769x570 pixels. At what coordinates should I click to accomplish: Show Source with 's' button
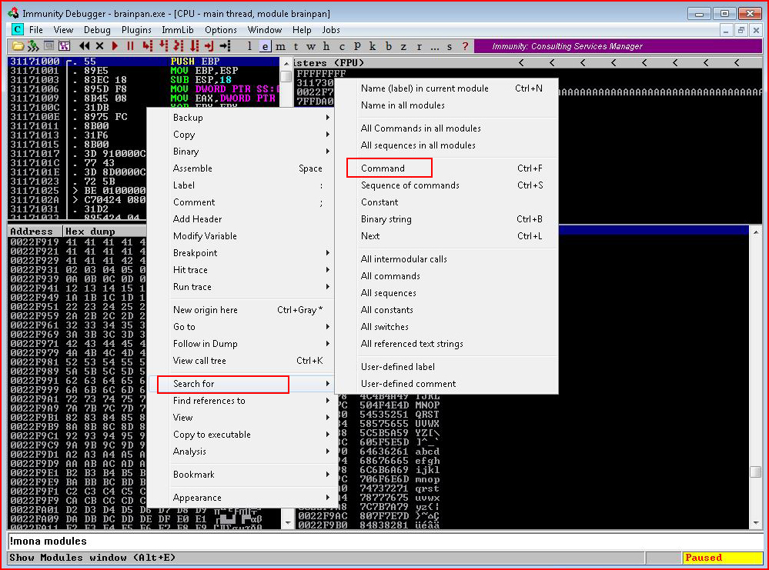pyautogui.click(x=450, y=46)
